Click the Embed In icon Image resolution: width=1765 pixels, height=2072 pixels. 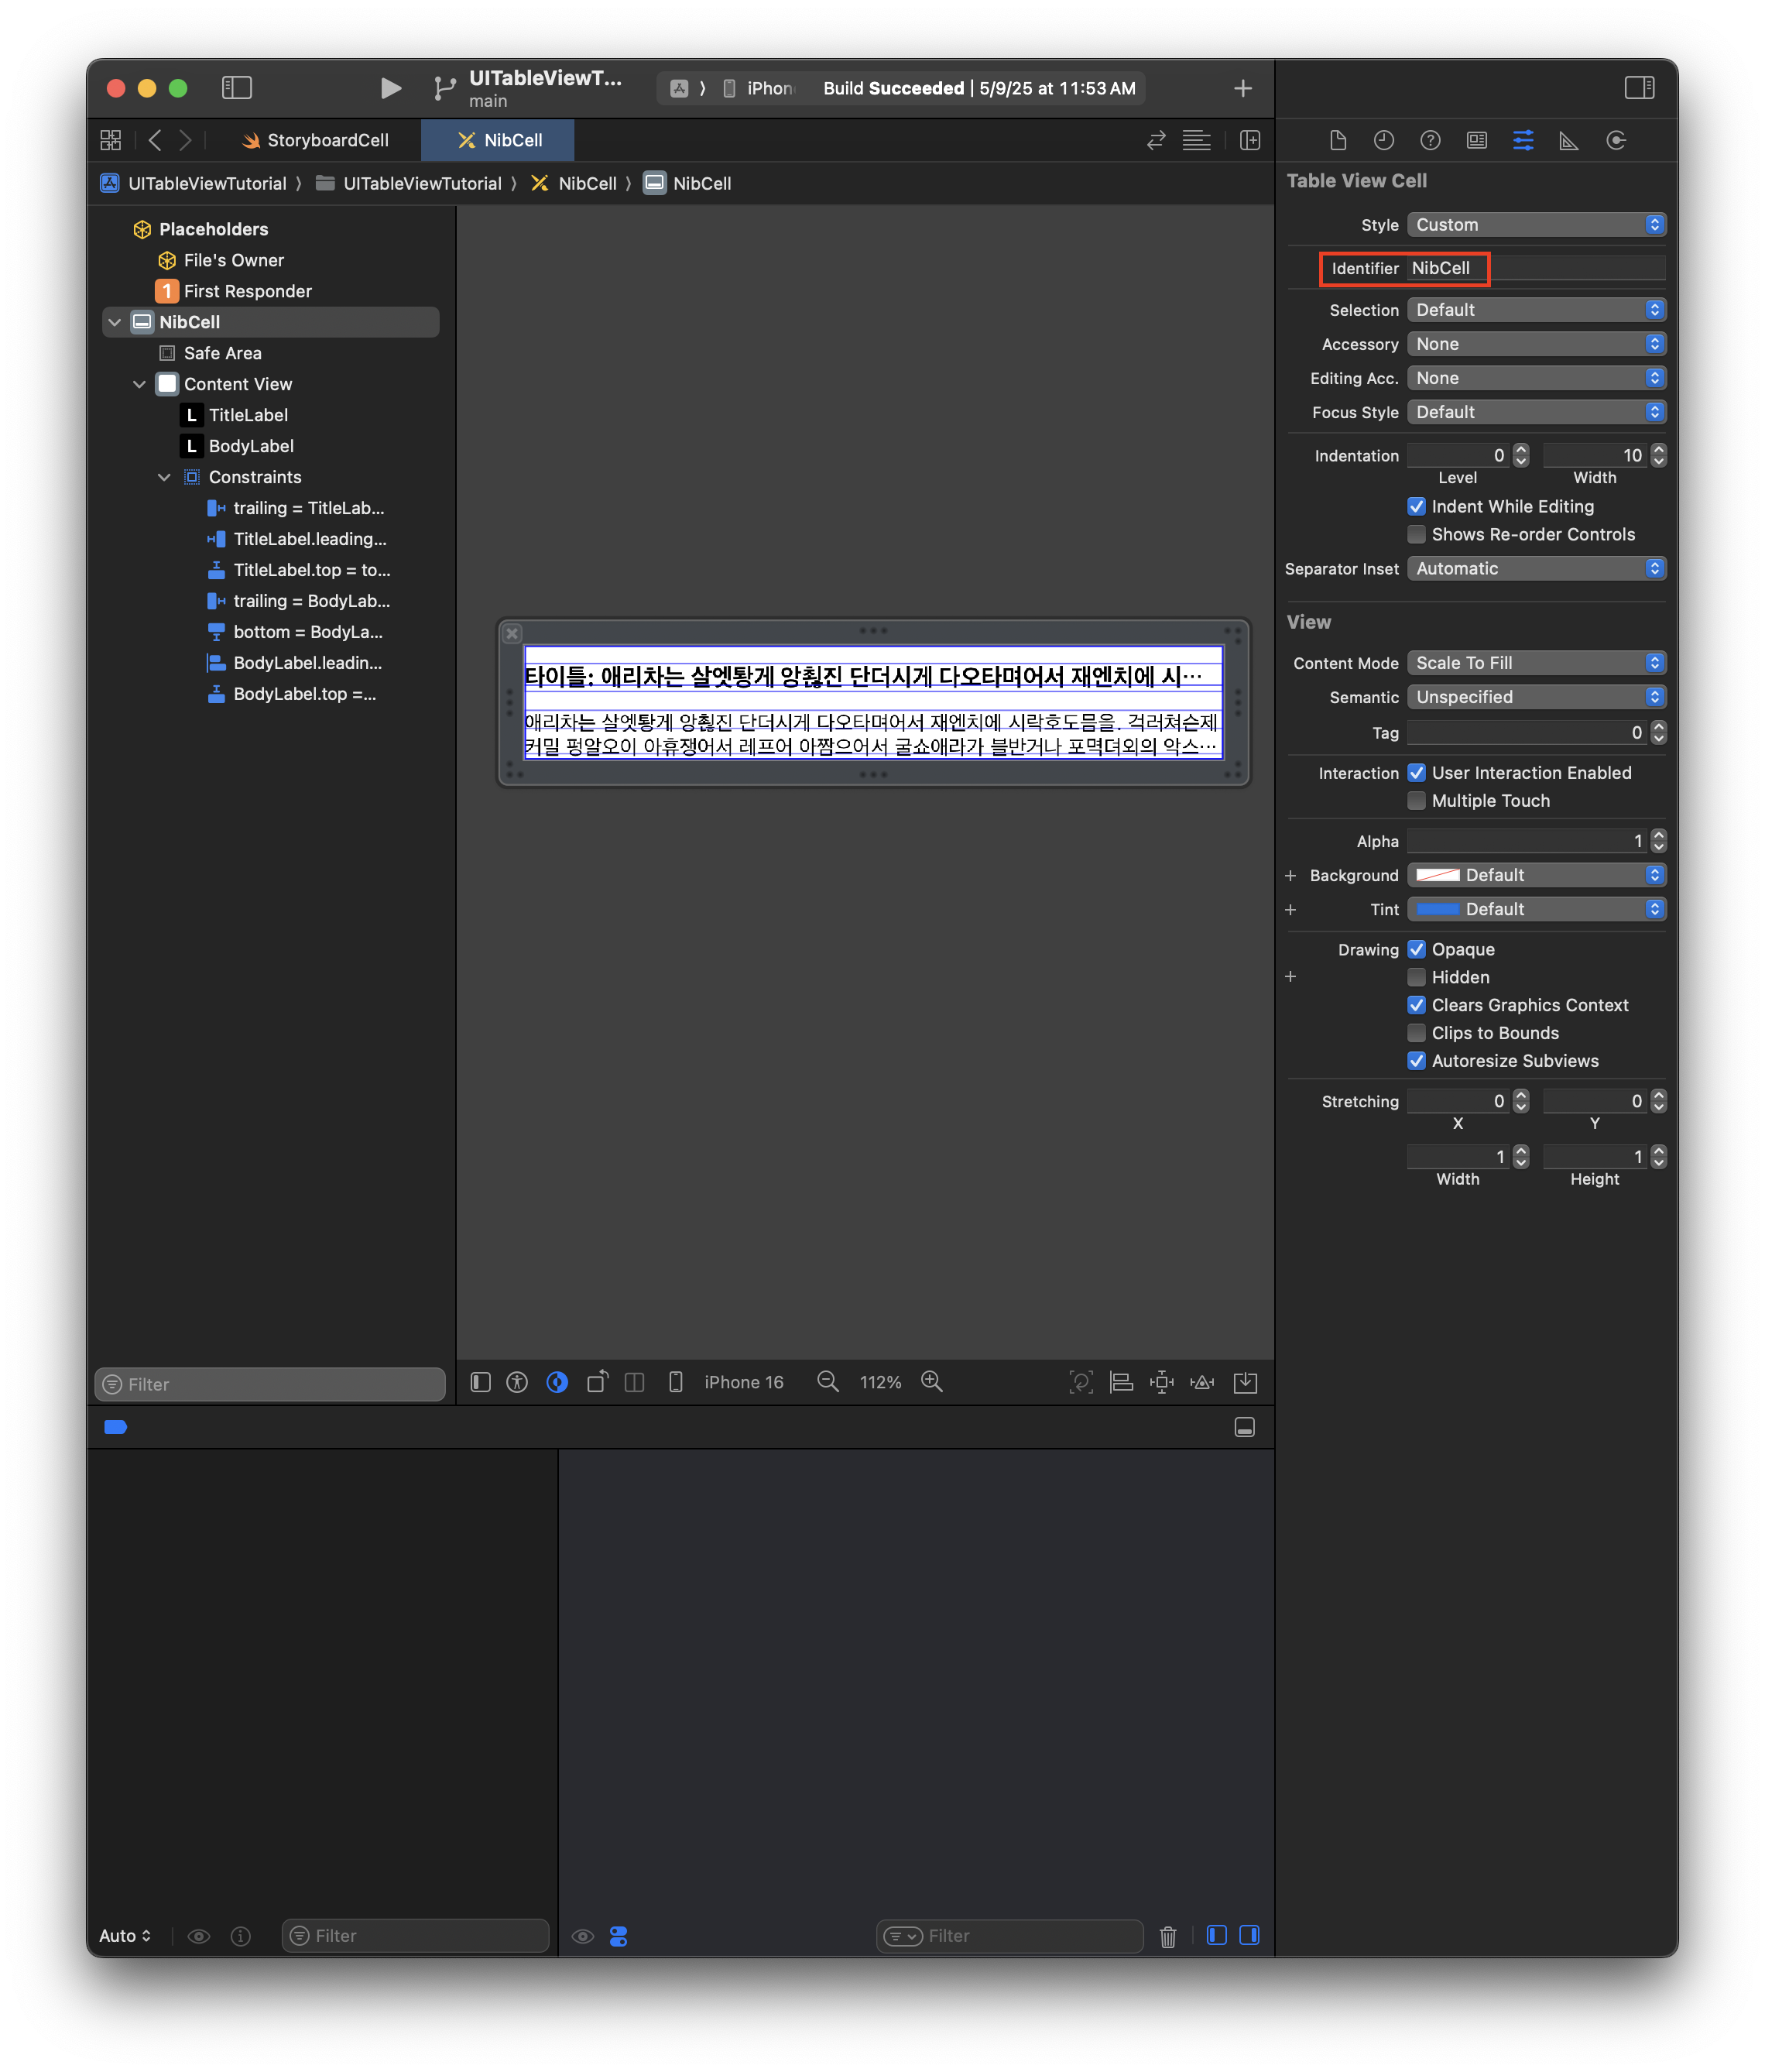(1245, 1381)
